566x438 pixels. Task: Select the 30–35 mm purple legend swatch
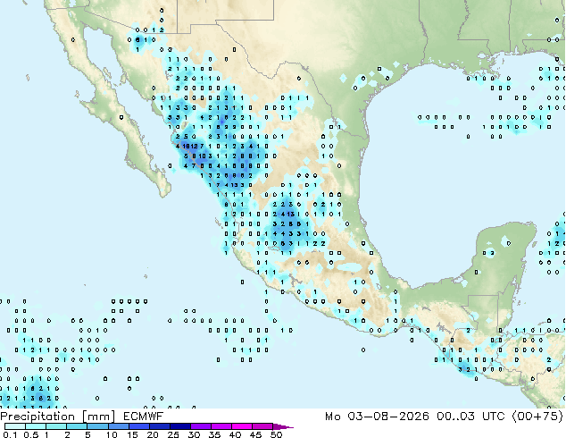201,426
